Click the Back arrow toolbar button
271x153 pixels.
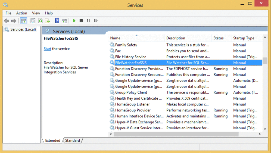click(x=7, y=21)
